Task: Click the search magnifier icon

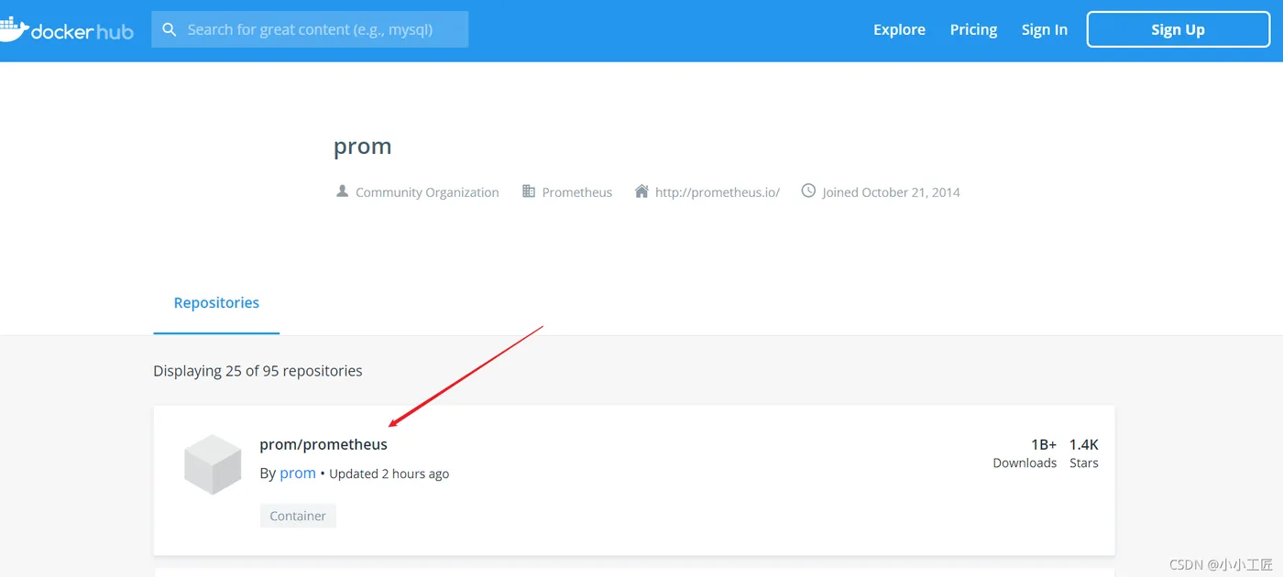Action: pyautogui.click(x=169, y=29)
